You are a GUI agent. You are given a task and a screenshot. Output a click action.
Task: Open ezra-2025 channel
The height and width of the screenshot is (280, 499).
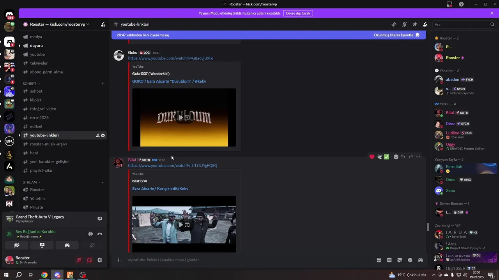64,118
